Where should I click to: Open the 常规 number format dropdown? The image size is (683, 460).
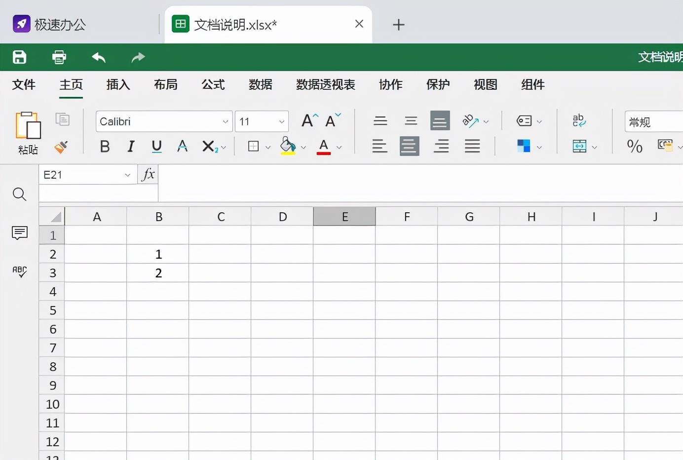pos(654,121)
